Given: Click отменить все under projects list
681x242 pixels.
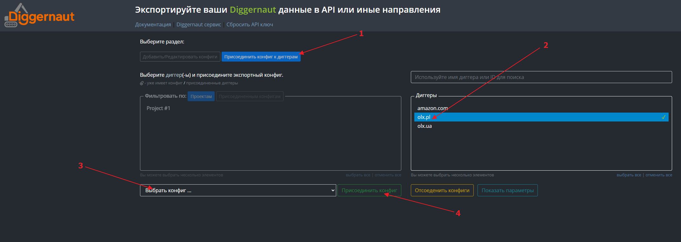Looking at the screenshot, I should (x=388, y=175).
